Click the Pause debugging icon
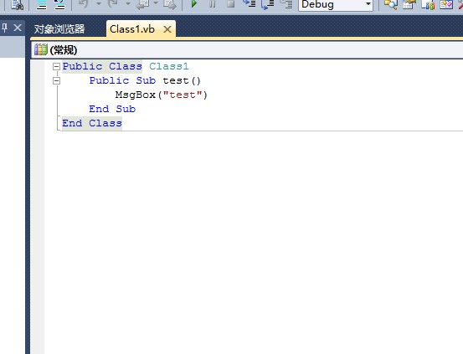Image resolution: width=463 pixels, height=354 pixels. 213,4
